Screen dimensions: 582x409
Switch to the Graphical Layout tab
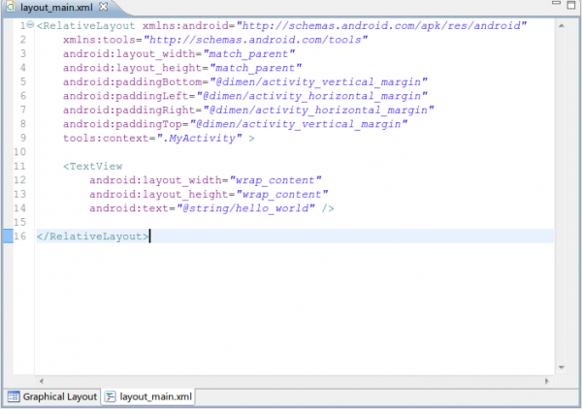point(52,396)
